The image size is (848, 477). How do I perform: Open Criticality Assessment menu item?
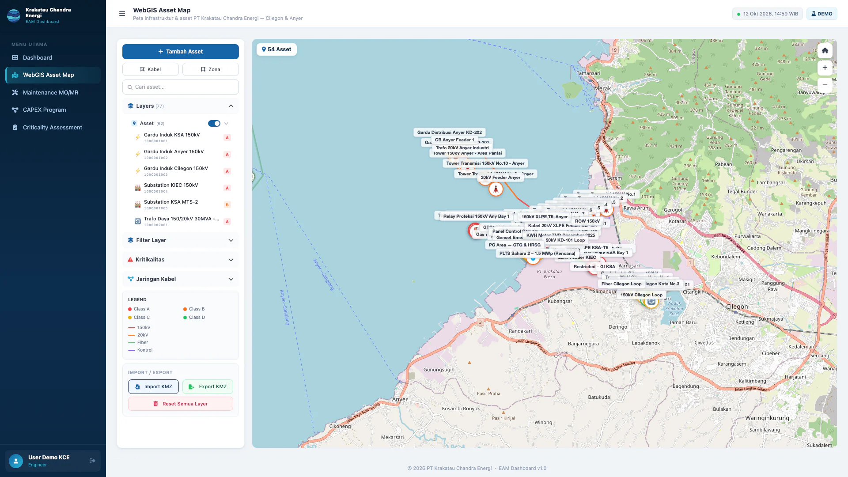coord(53,128)
